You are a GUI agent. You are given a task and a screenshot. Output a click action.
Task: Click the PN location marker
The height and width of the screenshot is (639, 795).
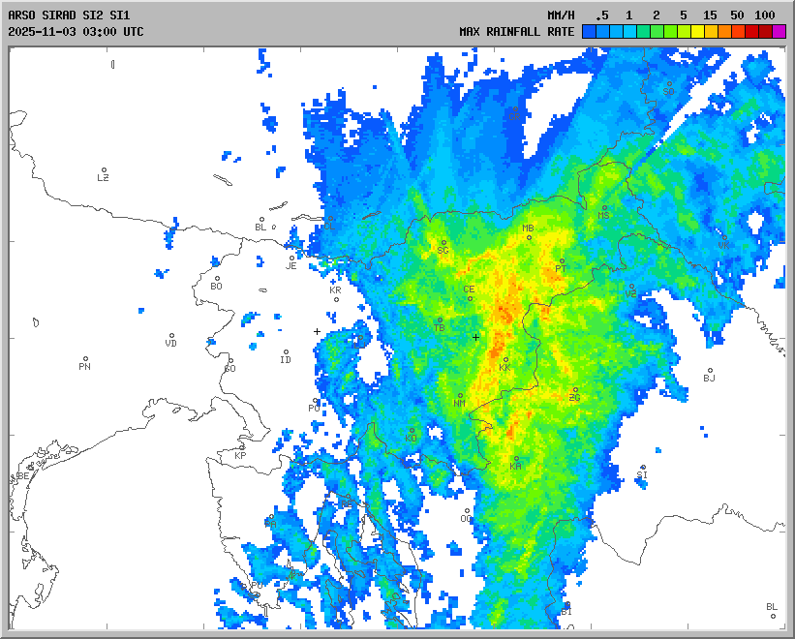pyautogui.click(x=85, y=358)
